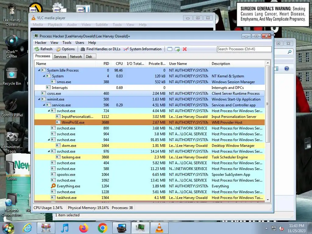Click the Windows Start orb

tap(8, 228)
